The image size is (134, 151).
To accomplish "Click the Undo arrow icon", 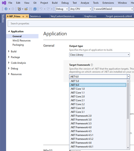I will click(41, 9).
